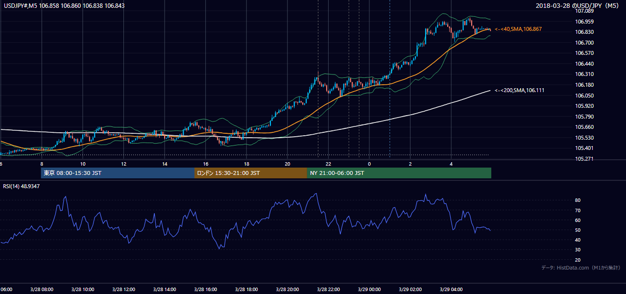Click hour 22 on the price chart time axis
Viewport: 626px width, 294px height.
(x=329, y=164)
